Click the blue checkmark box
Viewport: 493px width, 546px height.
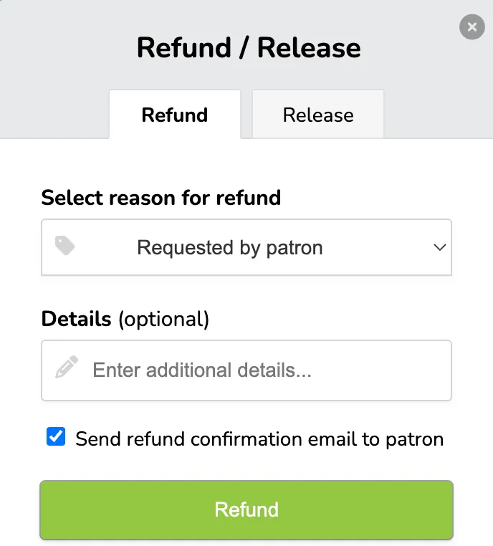[x=56, y=436]
